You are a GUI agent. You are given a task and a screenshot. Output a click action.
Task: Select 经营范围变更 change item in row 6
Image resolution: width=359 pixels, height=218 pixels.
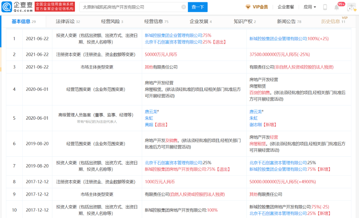[x=97, y=144]
